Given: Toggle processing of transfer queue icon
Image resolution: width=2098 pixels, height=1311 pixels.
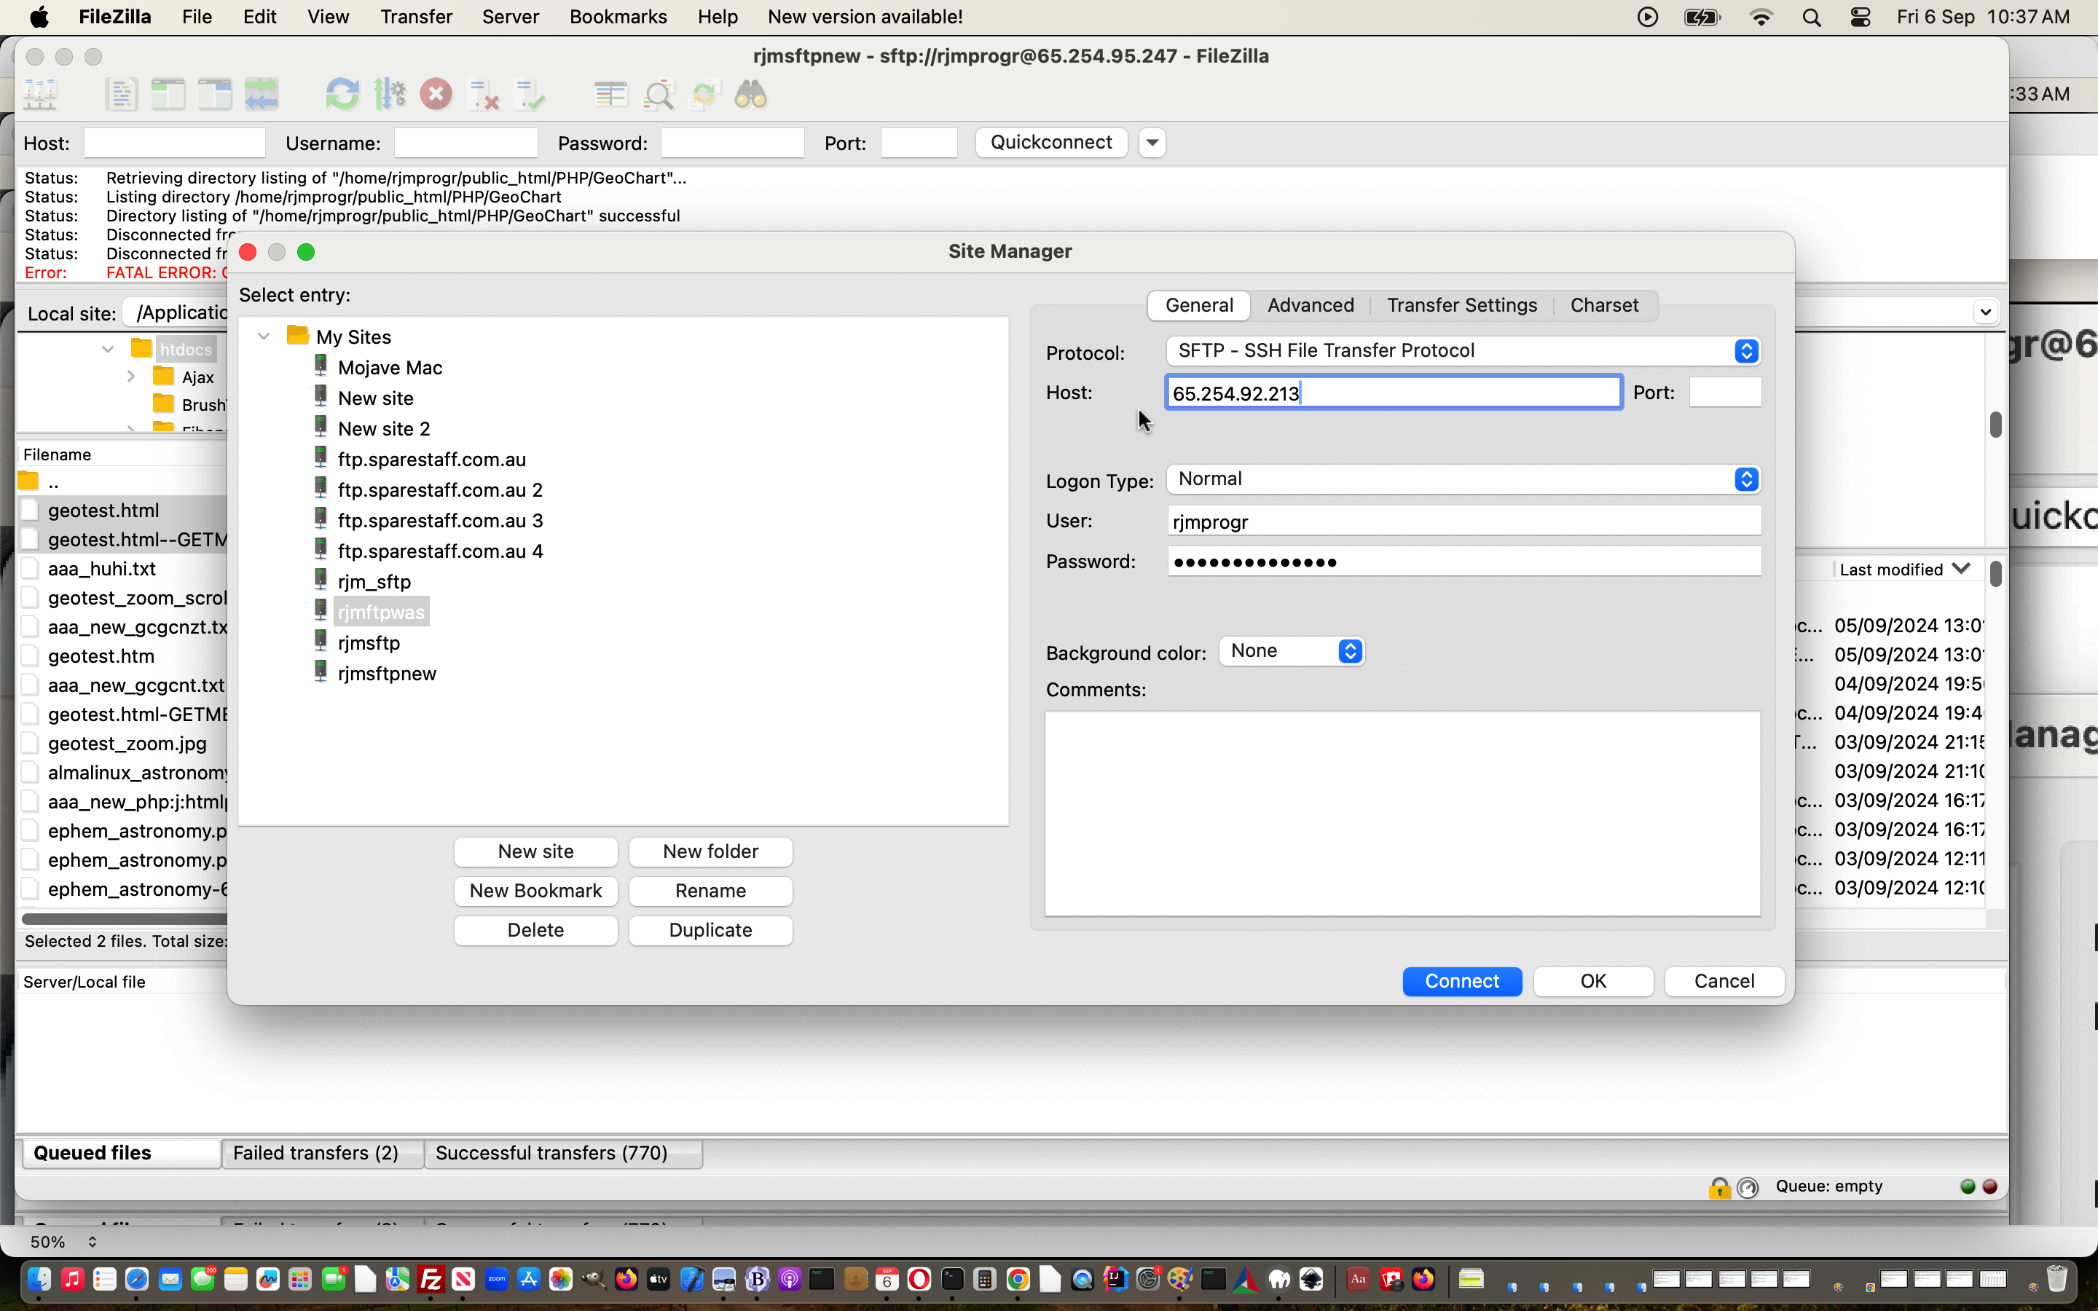Looking at the screenshot, I should 389,95.
